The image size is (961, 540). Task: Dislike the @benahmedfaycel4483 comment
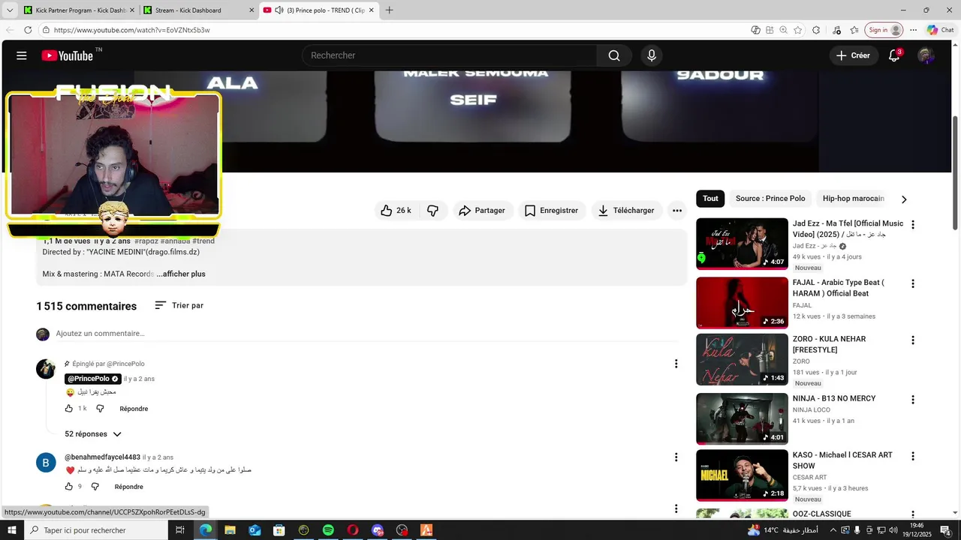point(95,487)
